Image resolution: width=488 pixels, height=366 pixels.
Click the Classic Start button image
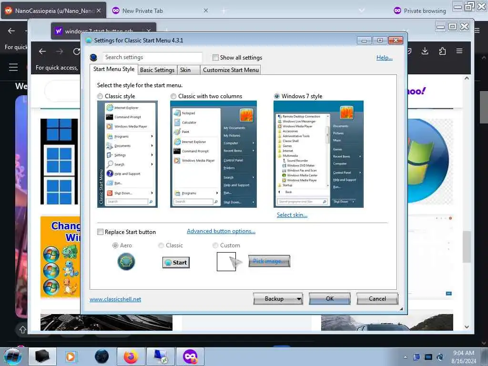tap(176, 263)
